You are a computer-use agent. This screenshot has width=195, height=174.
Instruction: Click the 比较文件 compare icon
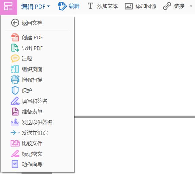coord(15,143)
